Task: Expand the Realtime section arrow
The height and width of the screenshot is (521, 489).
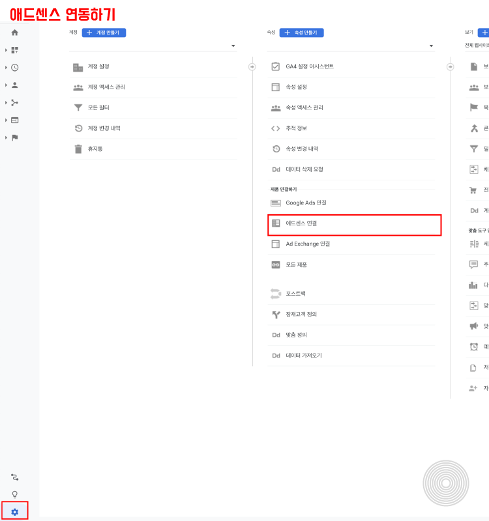Action: coord(6,68)
